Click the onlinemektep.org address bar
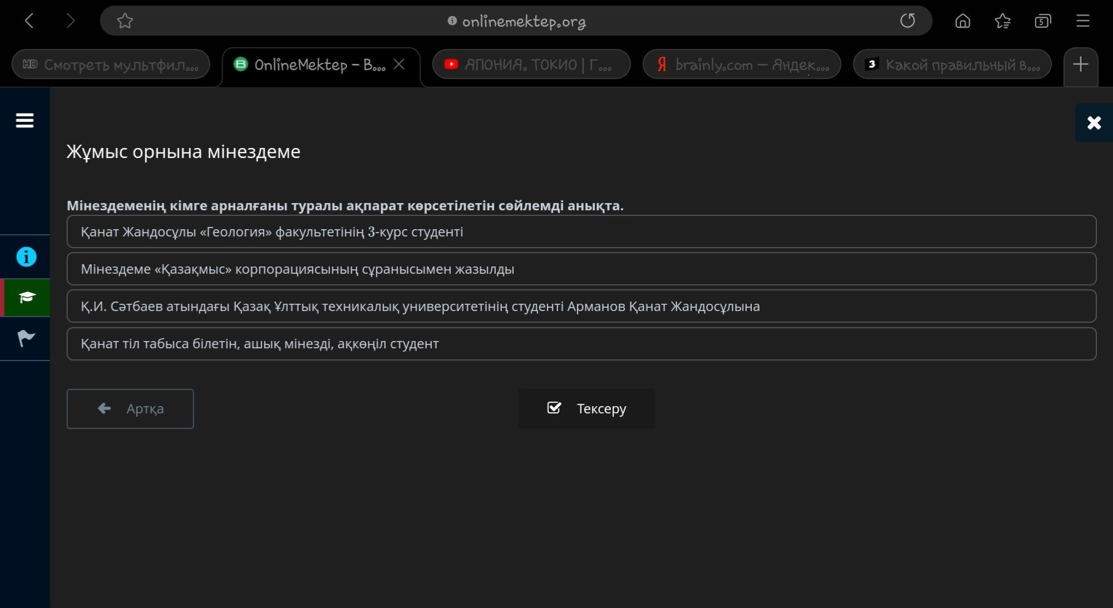1113x608 pixels. [516, 21]
